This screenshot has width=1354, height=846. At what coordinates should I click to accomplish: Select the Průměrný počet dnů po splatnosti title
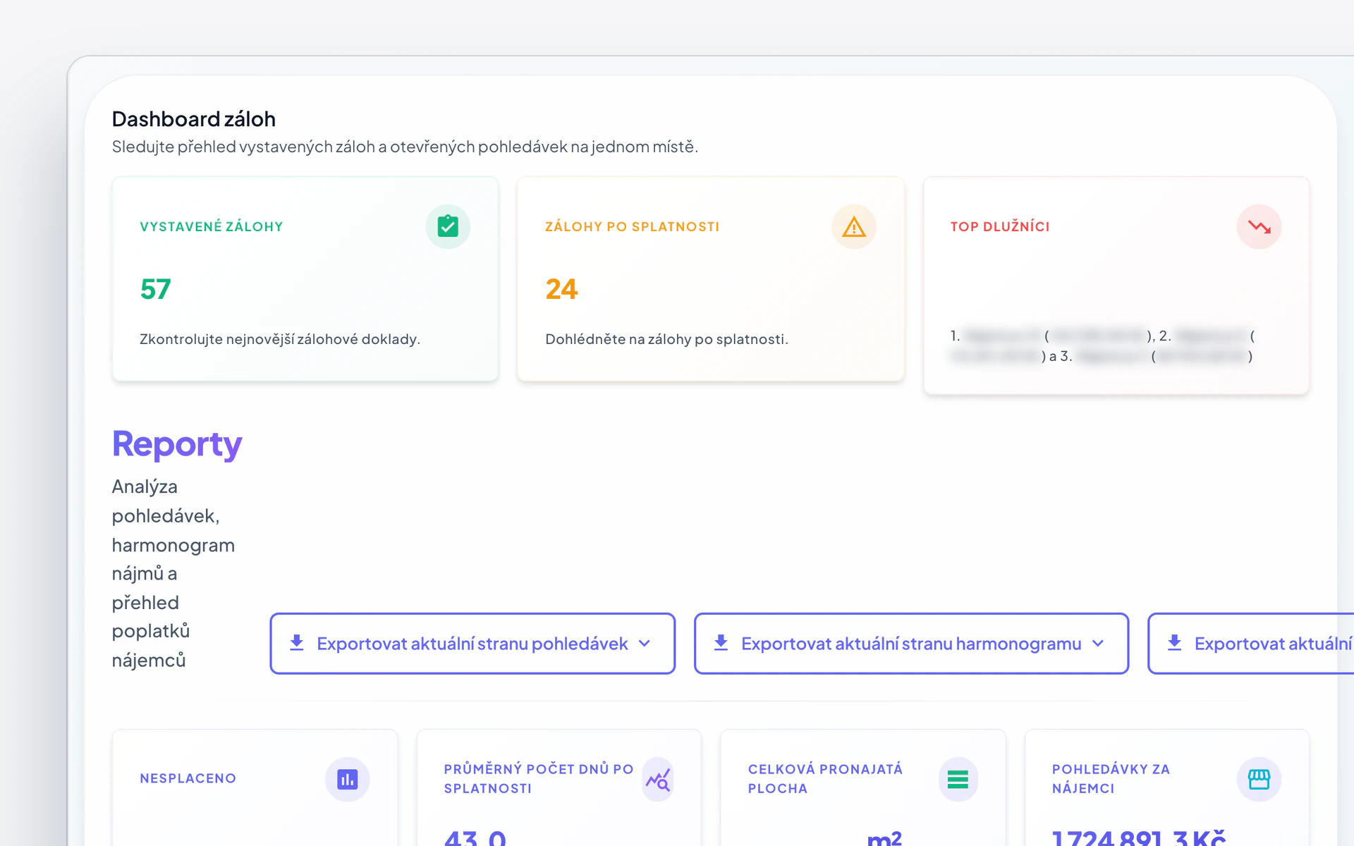pyautogui.click(x=539, y=778)
